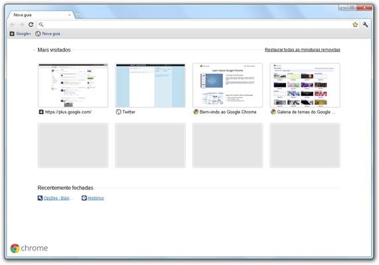Open the Nova guia bookmark in the bar
Viewport: 379px width, 265px height.
pos(48,34)
